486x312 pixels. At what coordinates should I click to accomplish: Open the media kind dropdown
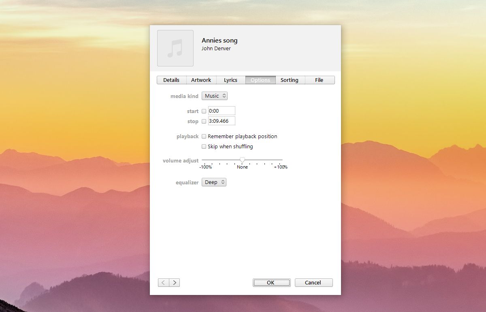215,96
